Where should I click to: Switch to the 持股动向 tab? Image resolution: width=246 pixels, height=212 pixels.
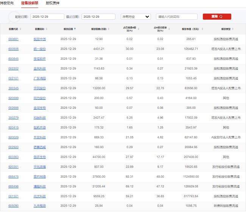pos(7,3)
